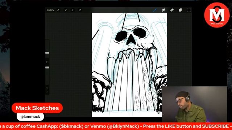The image size is (232, 130).
Task: Click the brush size slider handle
Action: point(47,53)
